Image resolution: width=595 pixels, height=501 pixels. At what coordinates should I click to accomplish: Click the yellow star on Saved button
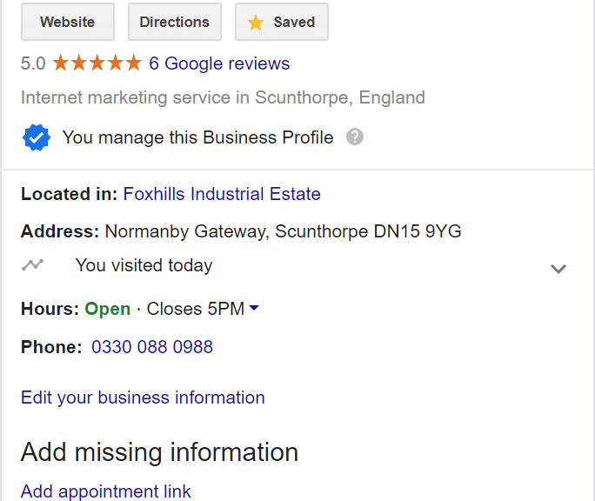coord(256,23)
